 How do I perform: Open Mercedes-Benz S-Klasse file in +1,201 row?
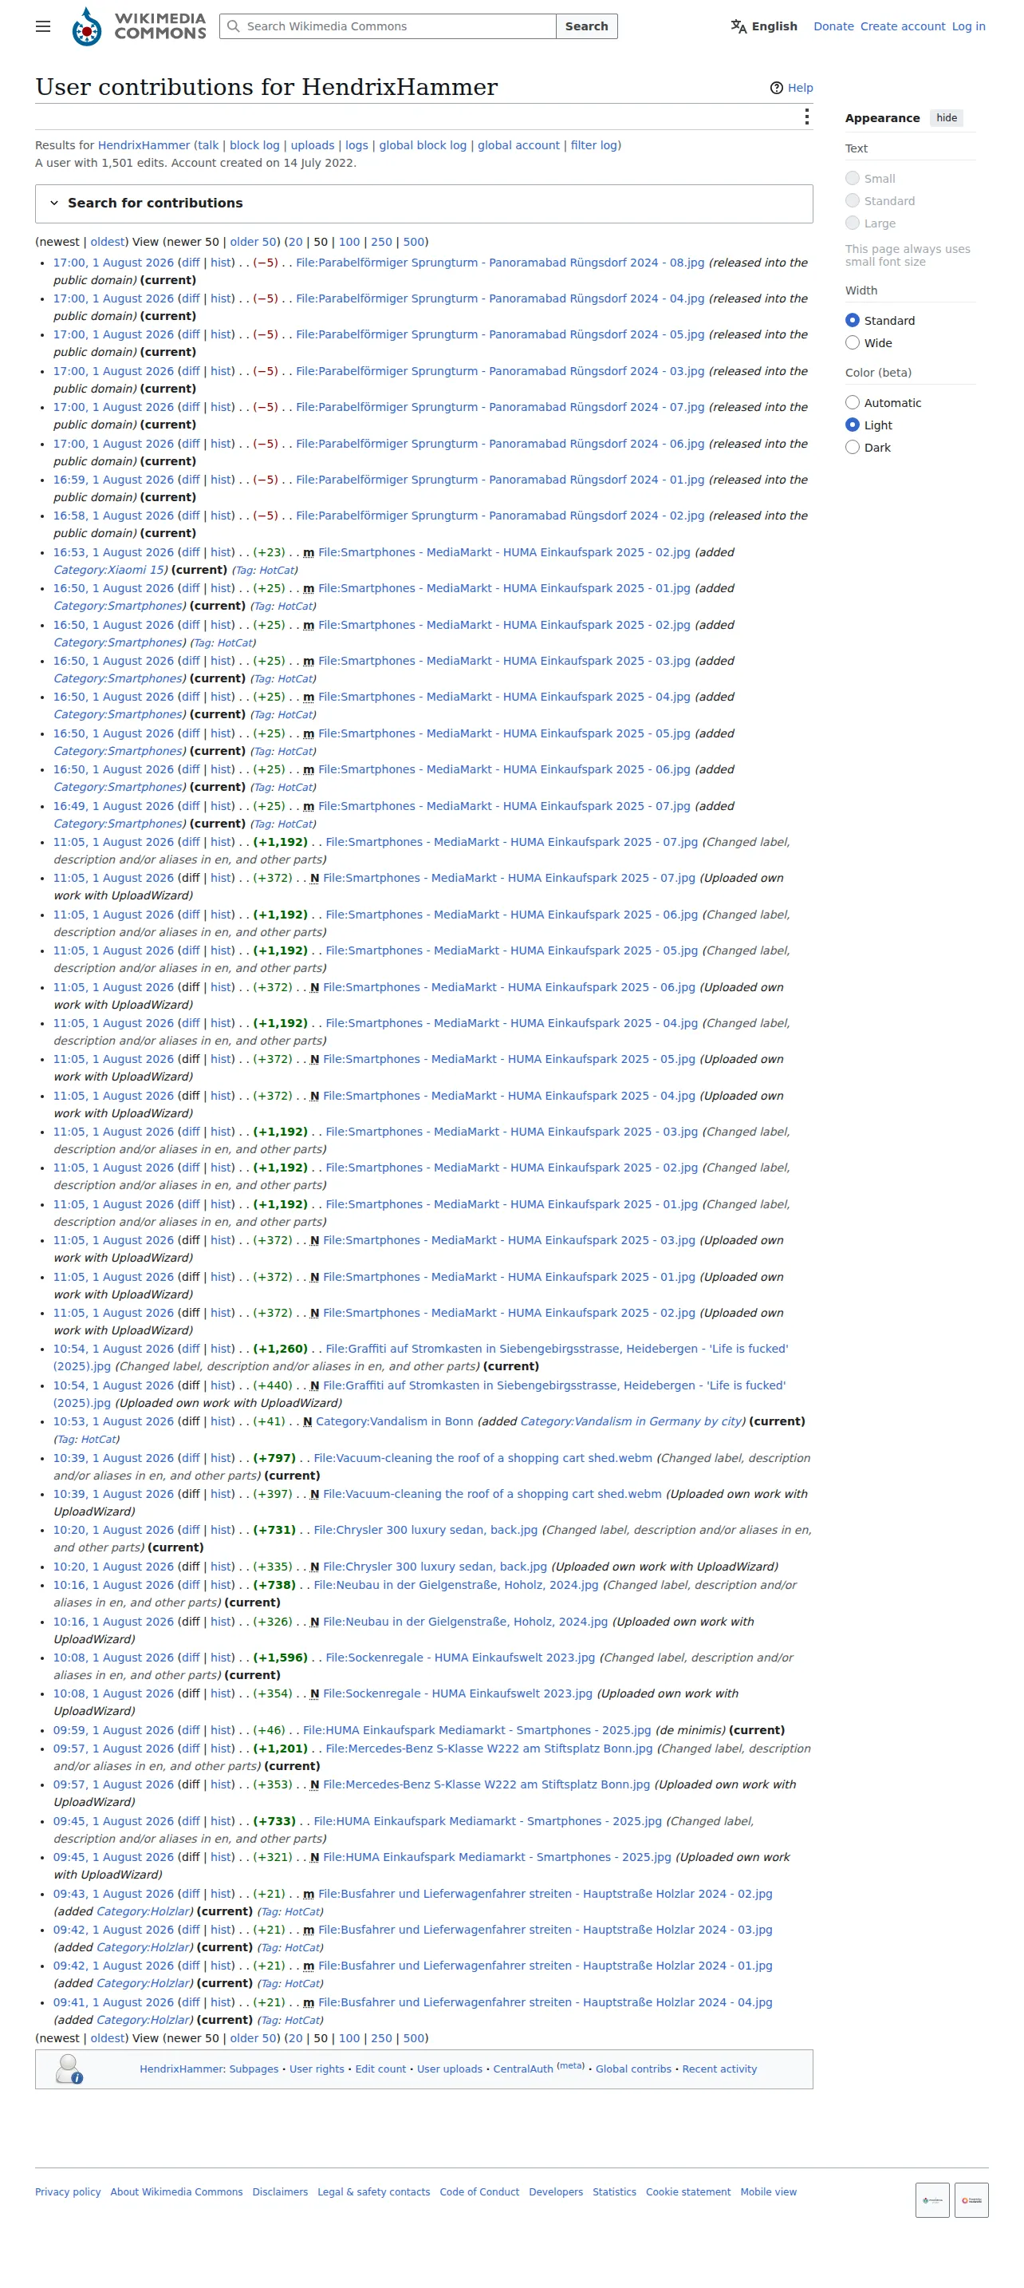pos(489,1749)
